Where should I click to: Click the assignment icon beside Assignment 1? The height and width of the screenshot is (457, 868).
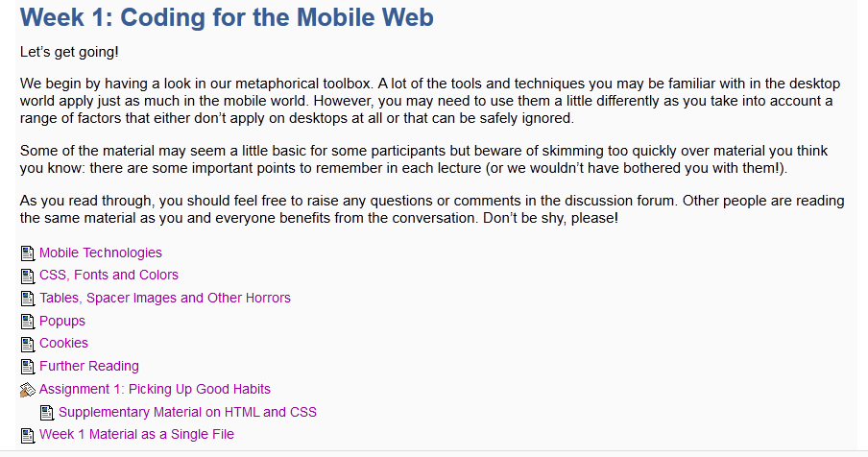27,390
